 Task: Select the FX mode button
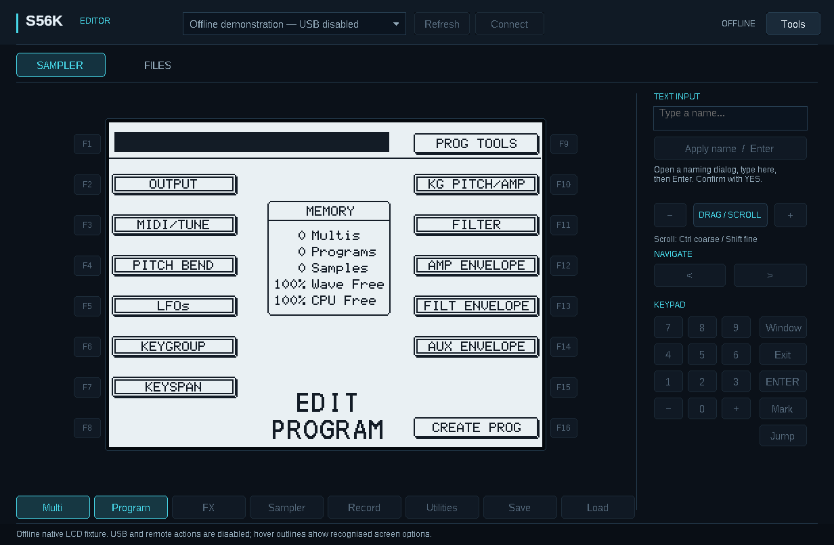tap(208, 507)
